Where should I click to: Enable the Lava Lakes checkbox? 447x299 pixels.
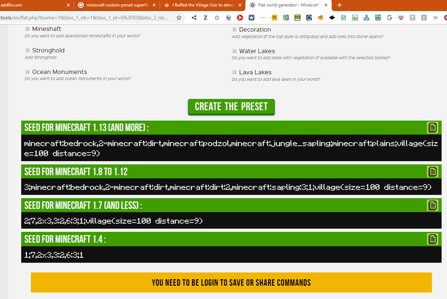click(x=235, y=72)
